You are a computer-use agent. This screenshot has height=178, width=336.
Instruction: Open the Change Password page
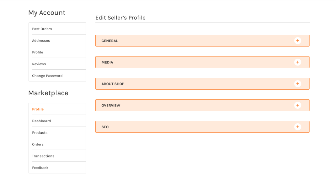coord(47,76)
